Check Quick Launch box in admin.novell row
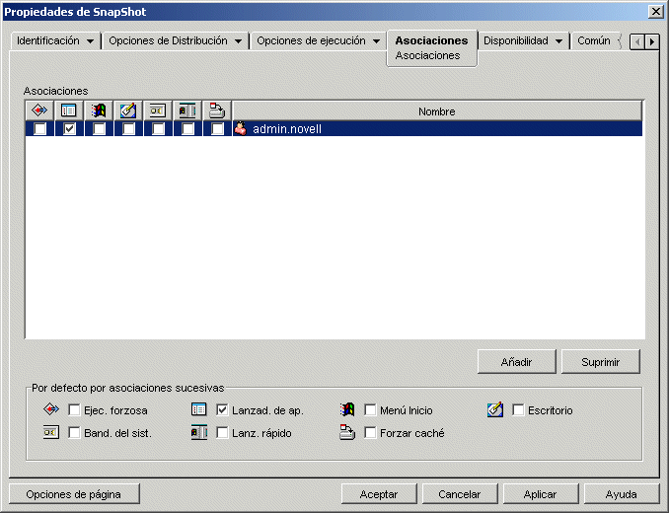The width and height of the screenshot is (669, 513). (188, 129)
